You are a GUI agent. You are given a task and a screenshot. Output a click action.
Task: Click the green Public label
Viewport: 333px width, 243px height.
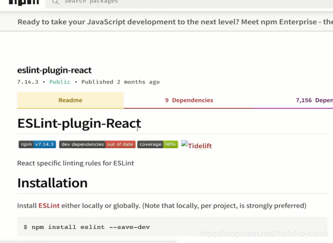60,82
